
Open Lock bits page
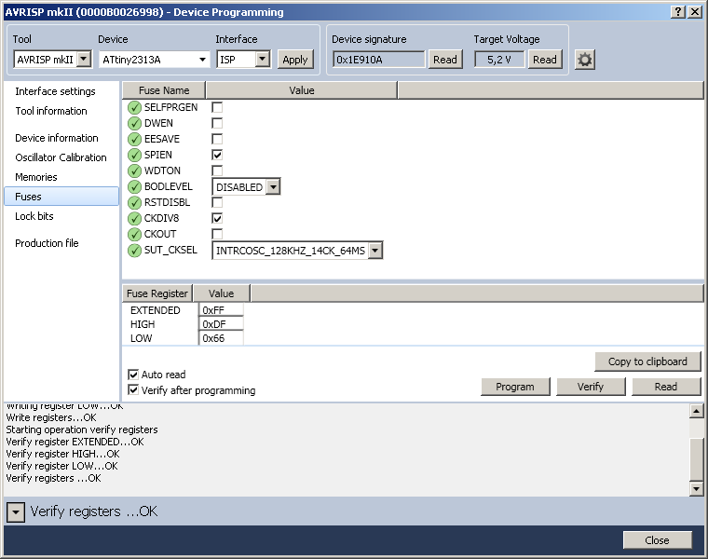[x=34, y=216]
